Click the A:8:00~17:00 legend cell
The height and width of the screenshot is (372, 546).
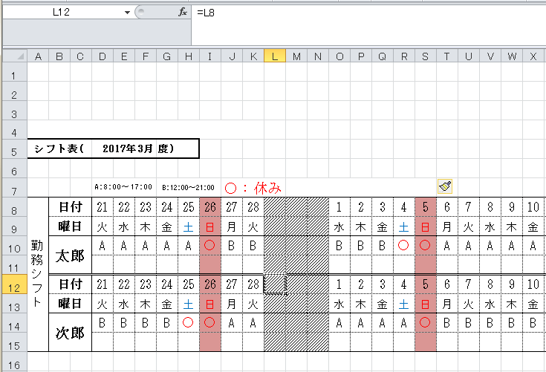[x=123, y=187]
